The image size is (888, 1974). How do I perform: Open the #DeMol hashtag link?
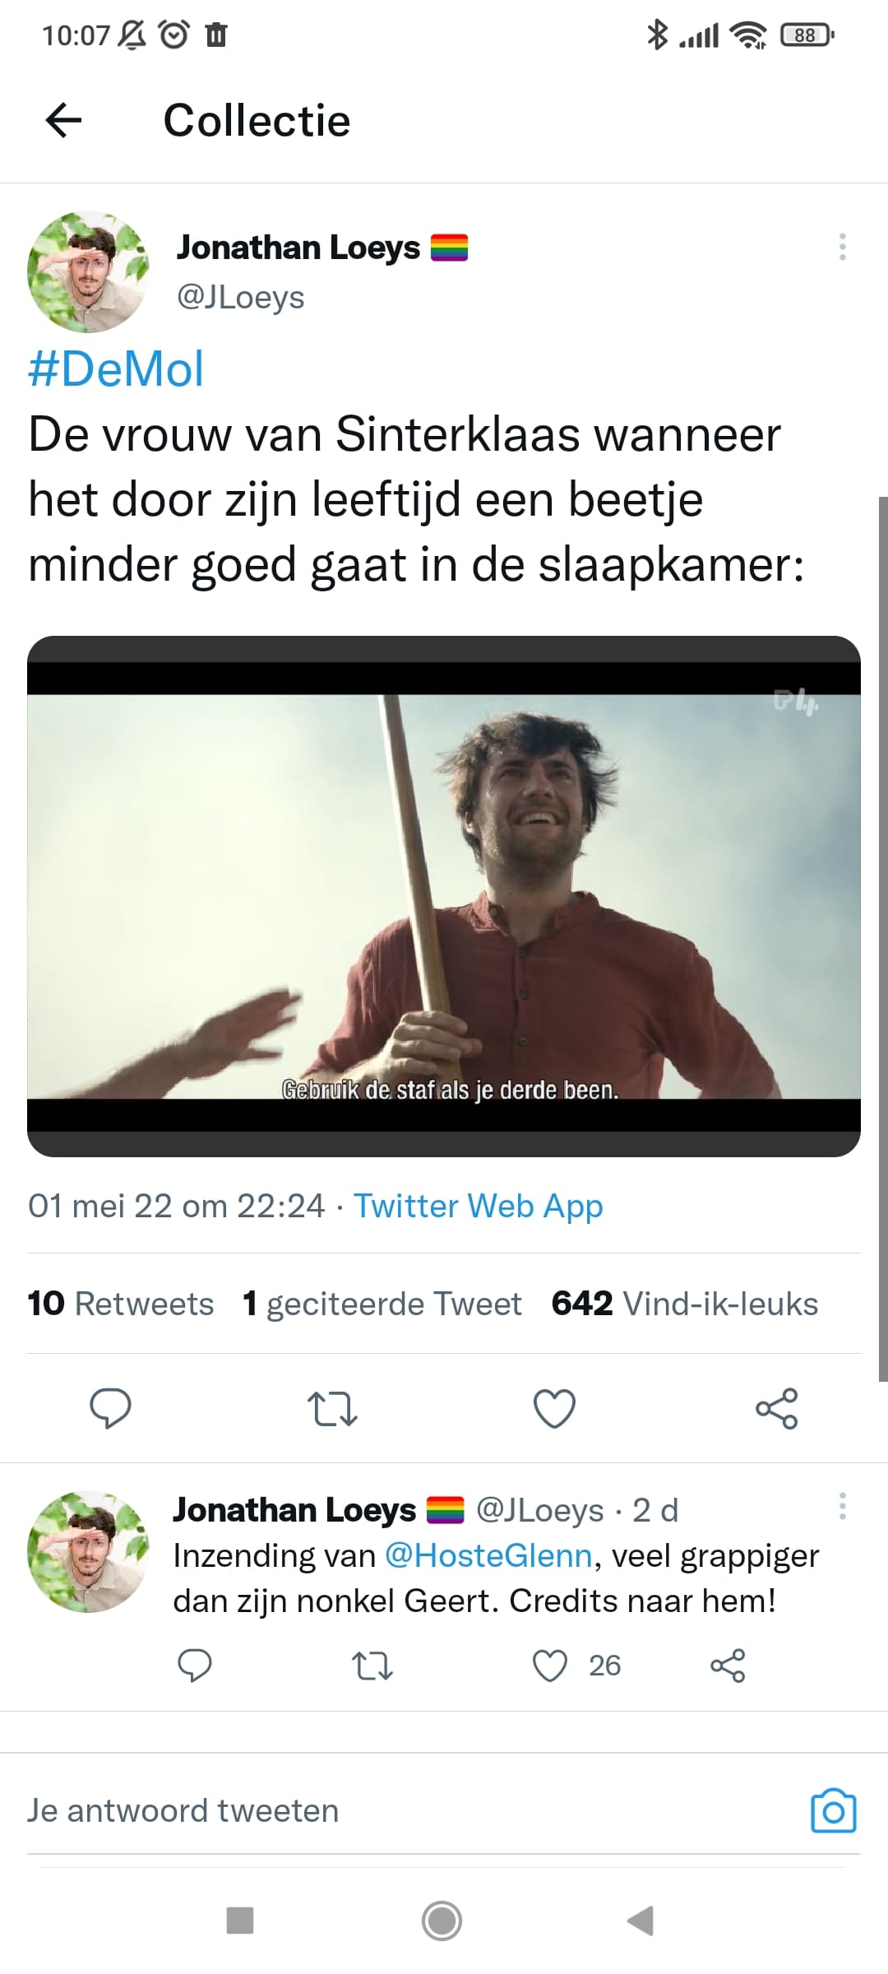(x=116, y=368)
